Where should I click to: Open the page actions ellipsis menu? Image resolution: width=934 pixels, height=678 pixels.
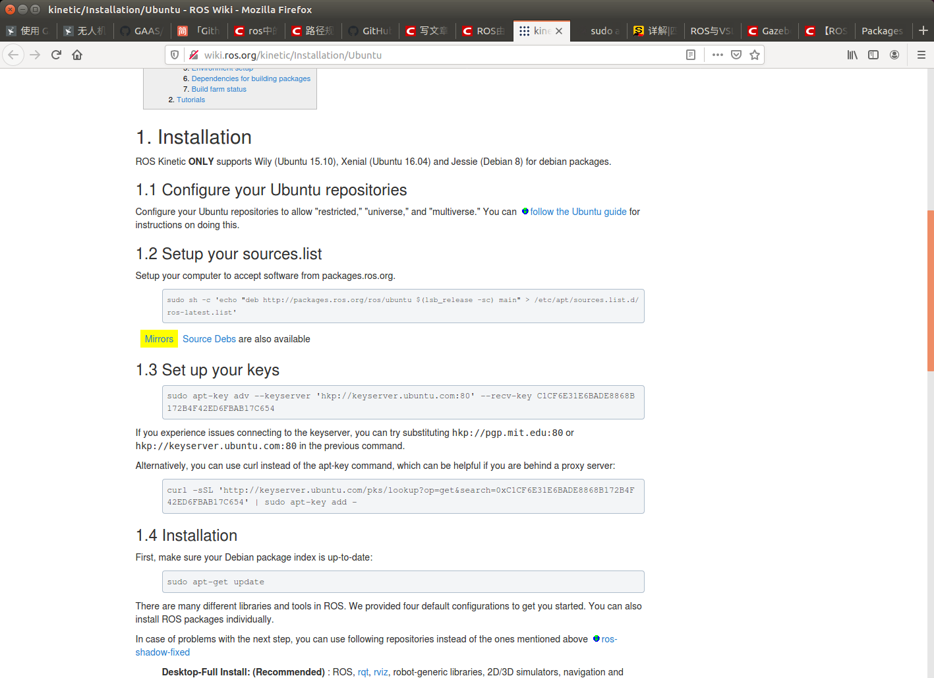coord(717,55)
